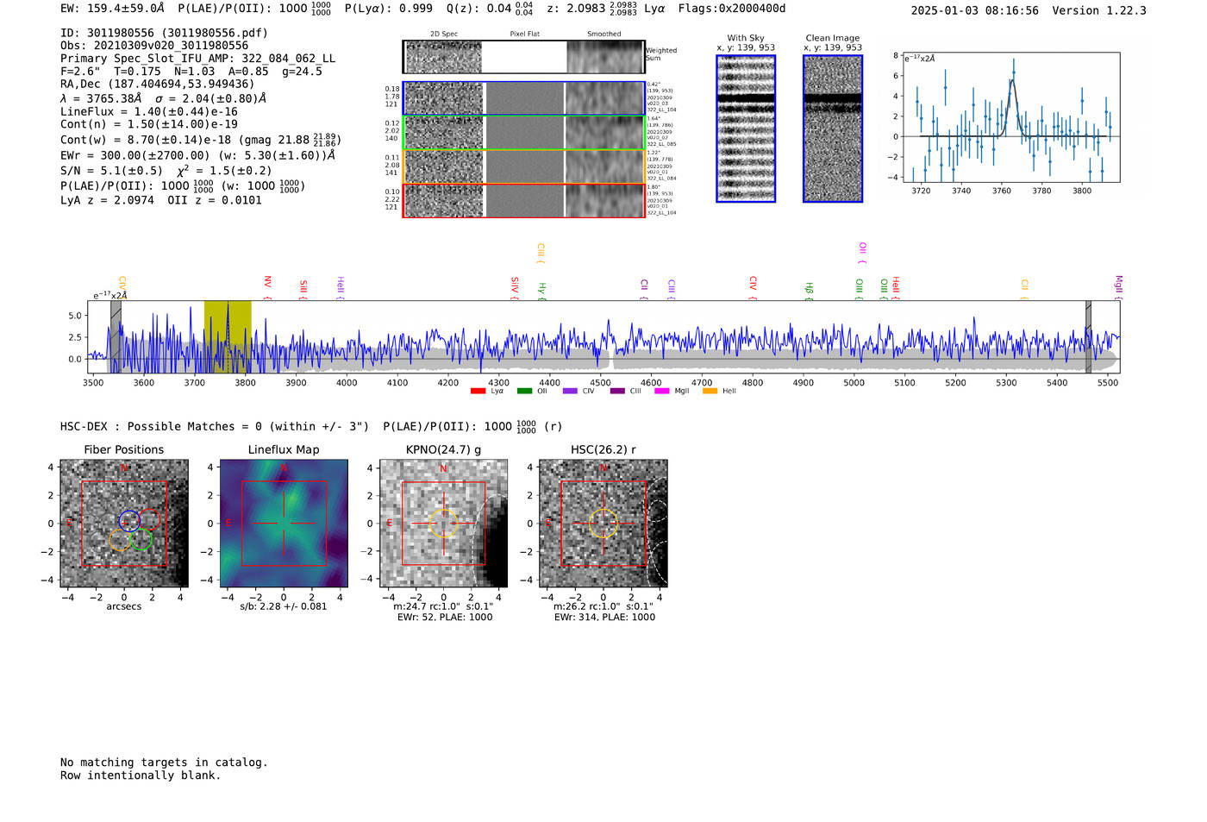Click the EW: 159.4±59.0Å header value
1207x822 pixels.
coord(112,9)
